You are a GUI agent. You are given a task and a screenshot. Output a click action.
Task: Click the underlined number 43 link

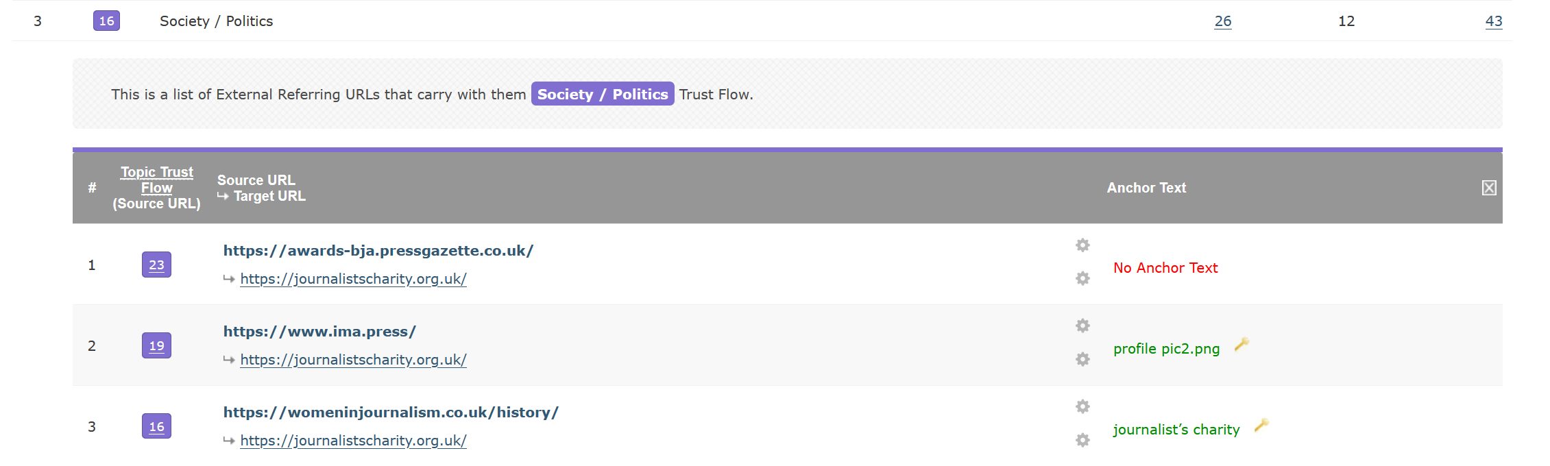point(1494,21)
